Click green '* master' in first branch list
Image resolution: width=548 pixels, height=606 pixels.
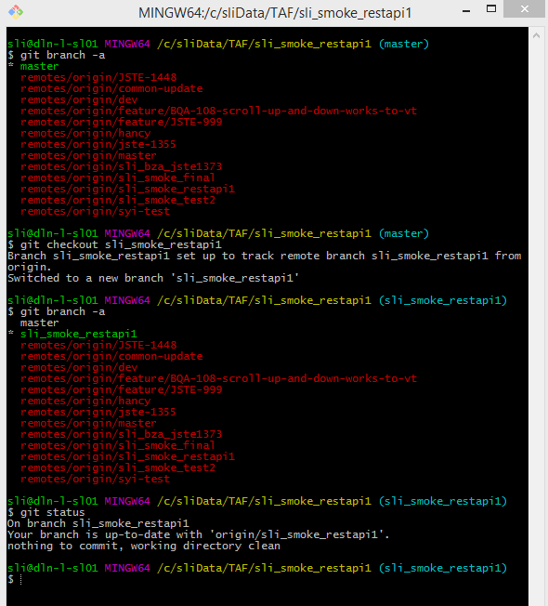point(33,67)
